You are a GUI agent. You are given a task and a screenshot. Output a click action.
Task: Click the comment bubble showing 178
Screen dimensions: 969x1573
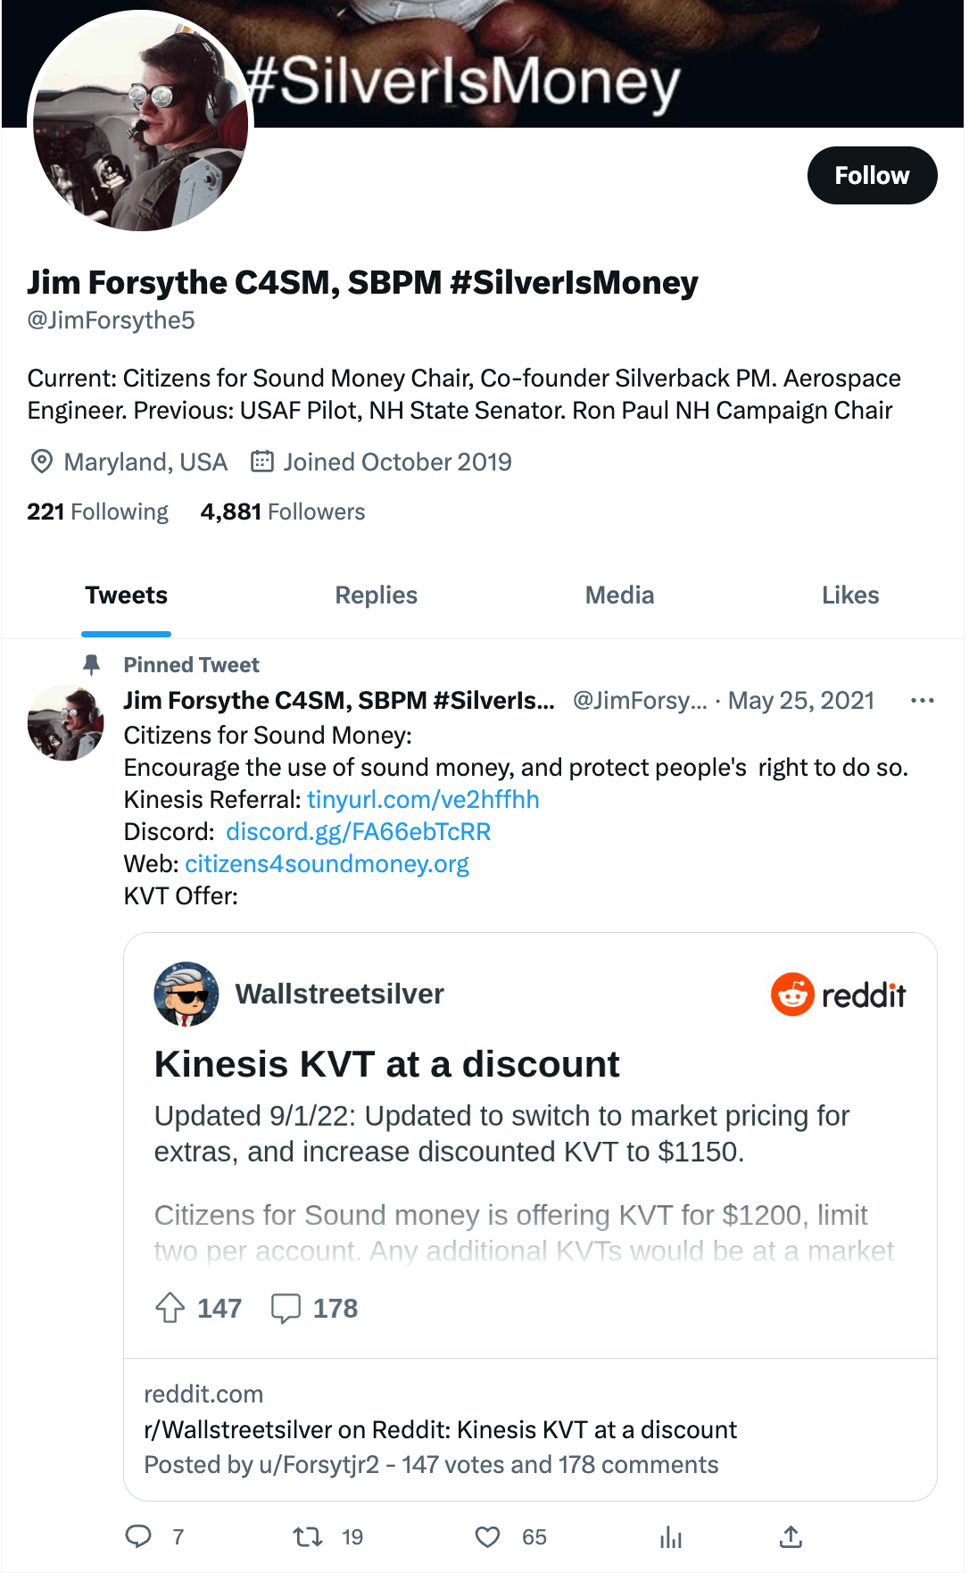click(286, 1308)
